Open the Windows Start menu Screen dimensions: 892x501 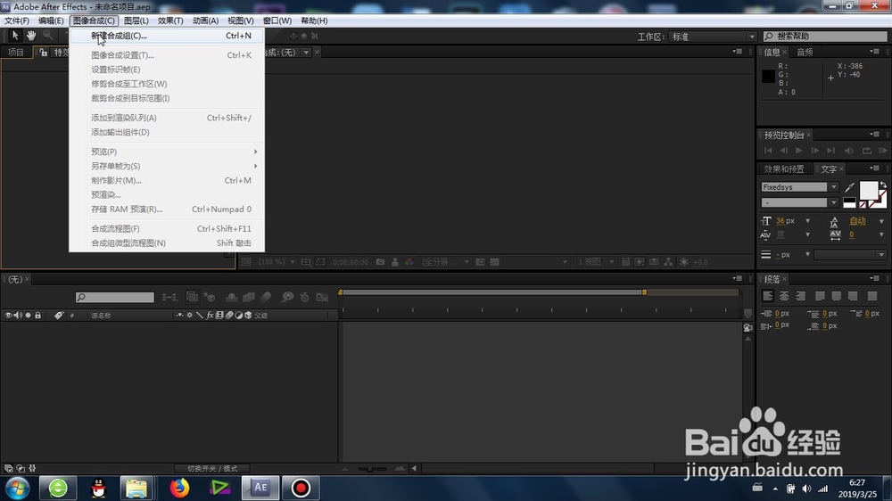pos(17,488)
